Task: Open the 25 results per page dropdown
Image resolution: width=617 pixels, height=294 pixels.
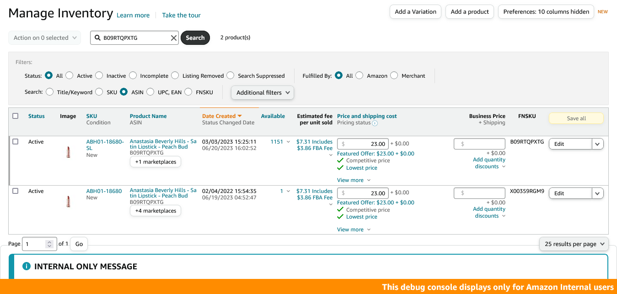Action: (x=574, y=244)
